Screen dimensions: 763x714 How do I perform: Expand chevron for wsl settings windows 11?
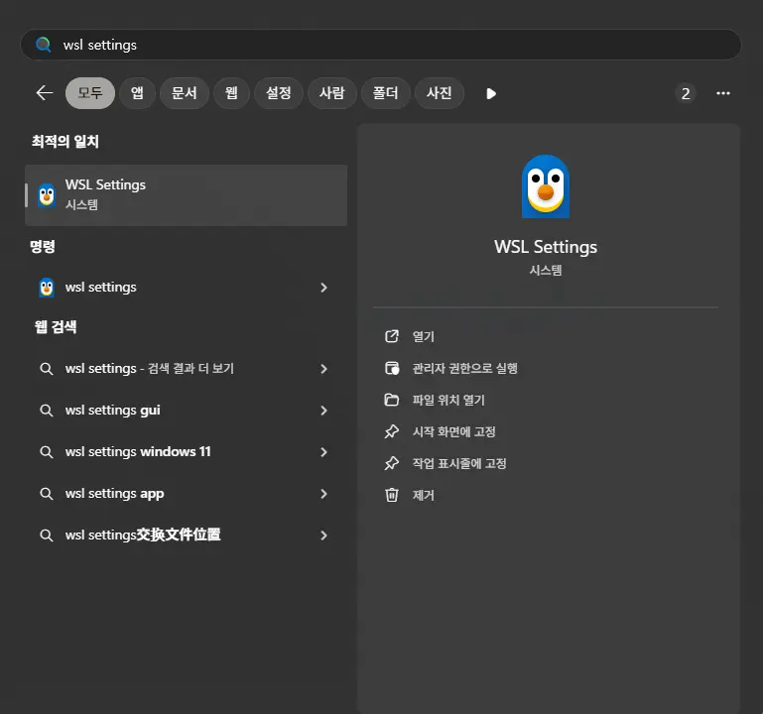point(323,452)
